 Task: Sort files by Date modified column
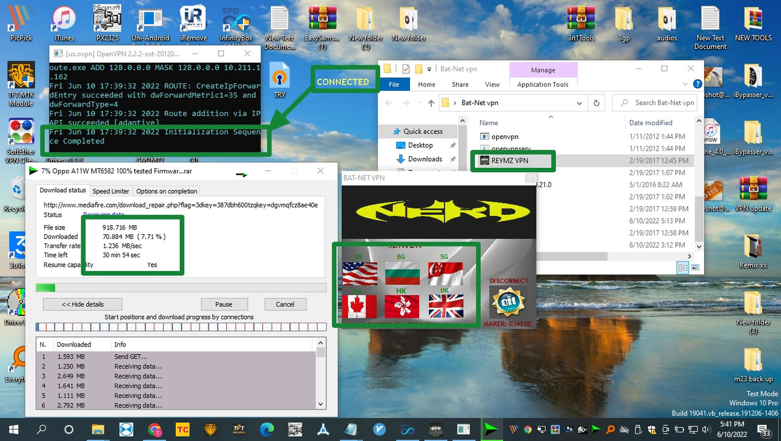[x=650, y=123]
